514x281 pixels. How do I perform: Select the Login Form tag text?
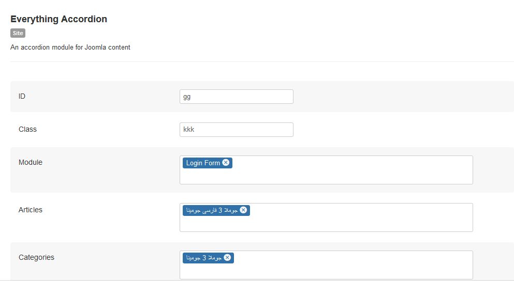point(203,163)
